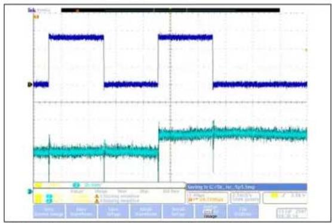Click the horizontal timebase readout box
332x223 pixels.
(x=208, y=197)
